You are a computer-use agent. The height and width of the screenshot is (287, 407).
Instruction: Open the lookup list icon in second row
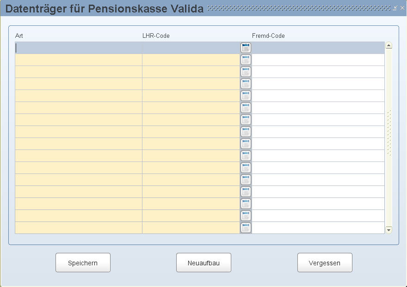point(246,60)
